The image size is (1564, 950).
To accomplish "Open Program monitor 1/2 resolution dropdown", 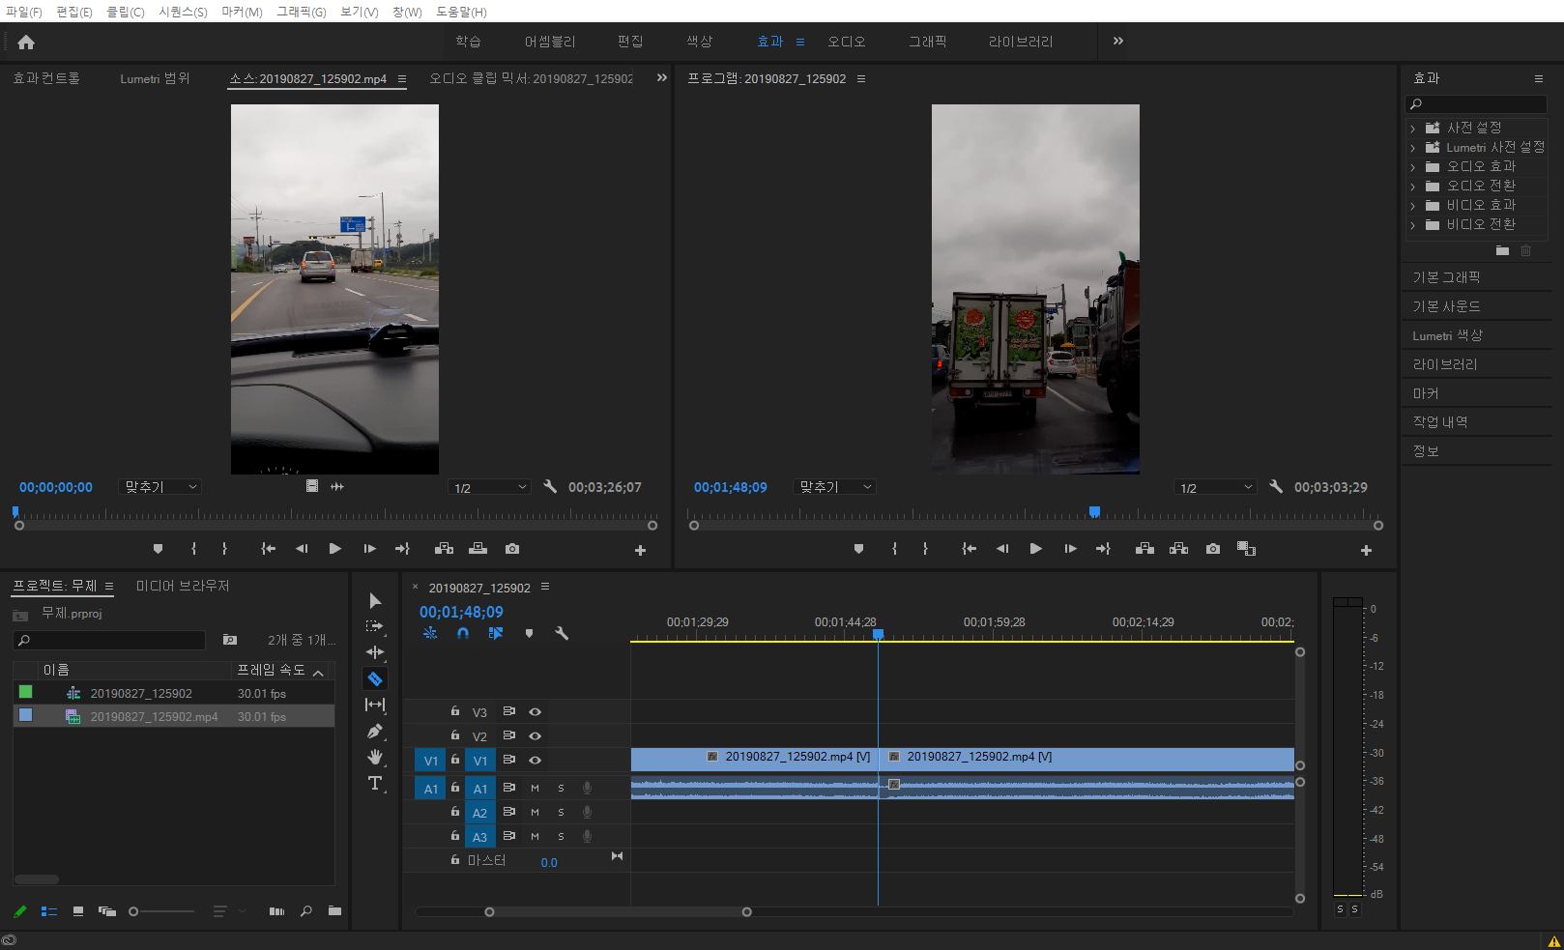I will coord(1215,488).
